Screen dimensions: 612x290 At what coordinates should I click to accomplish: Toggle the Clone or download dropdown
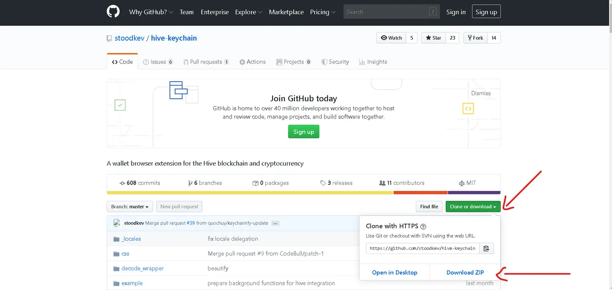point(473,206)
